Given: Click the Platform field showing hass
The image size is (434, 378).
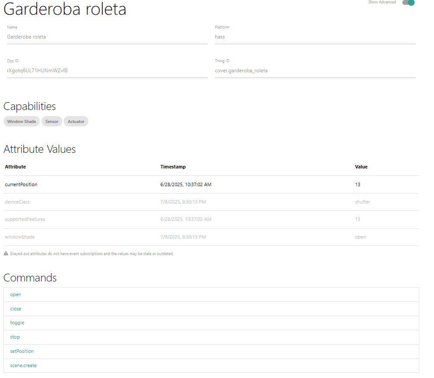Looking at the screenshot, I should click(314, 37).
